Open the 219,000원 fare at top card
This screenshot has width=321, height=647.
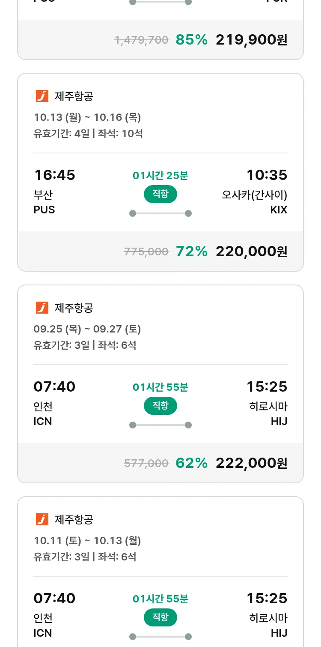click(251, 40)
